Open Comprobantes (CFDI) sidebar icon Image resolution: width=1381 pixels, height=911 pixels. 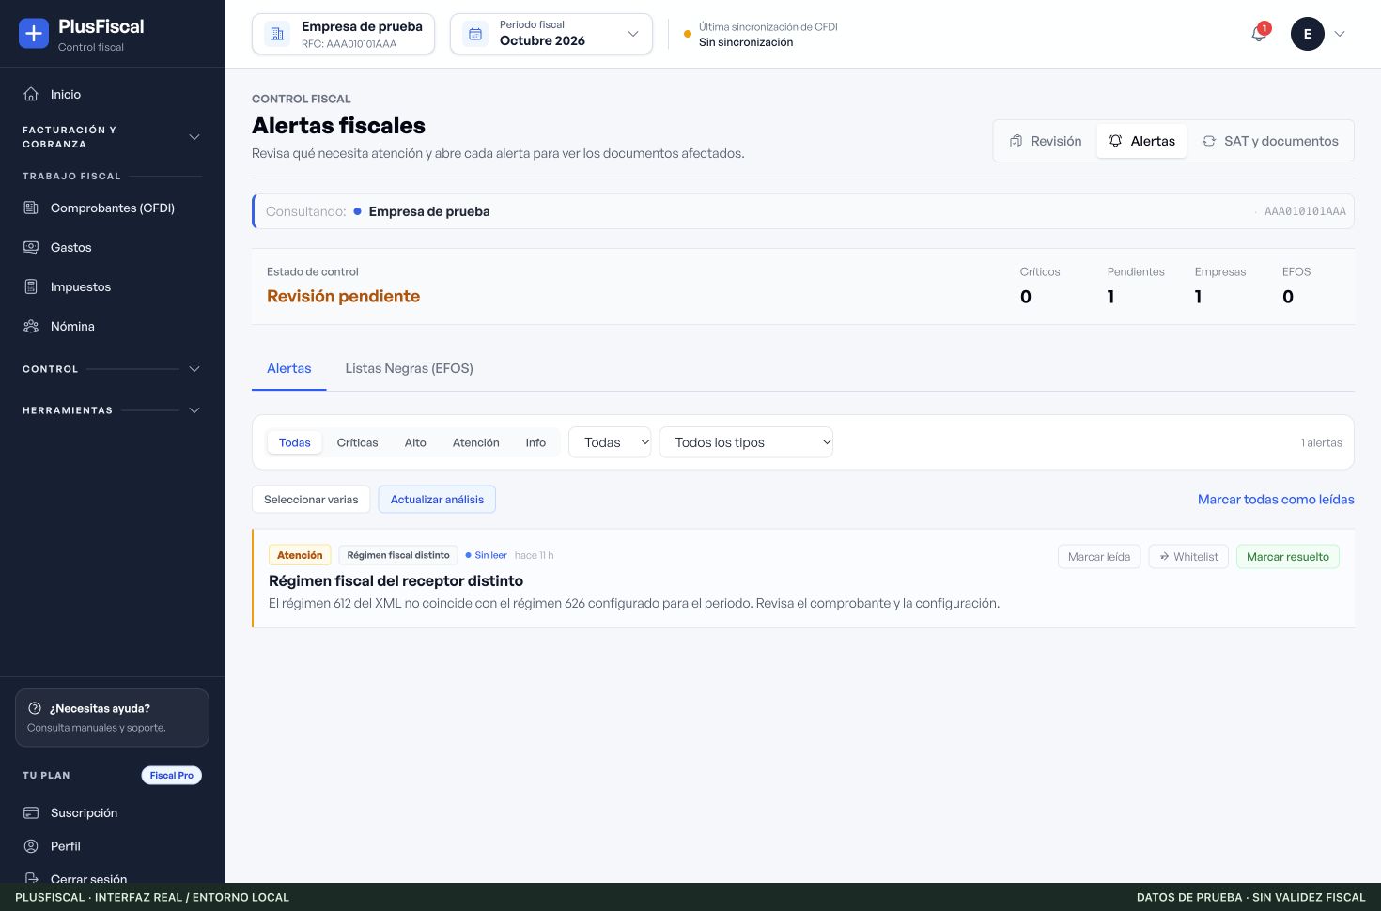tap(31, 208)
